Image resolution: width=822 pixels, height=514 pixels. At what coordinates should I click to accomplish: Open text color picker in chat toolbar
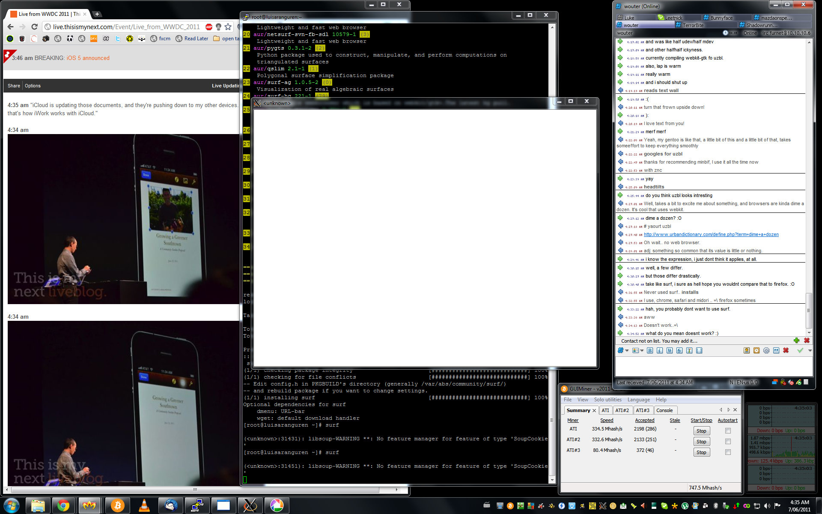689,350
